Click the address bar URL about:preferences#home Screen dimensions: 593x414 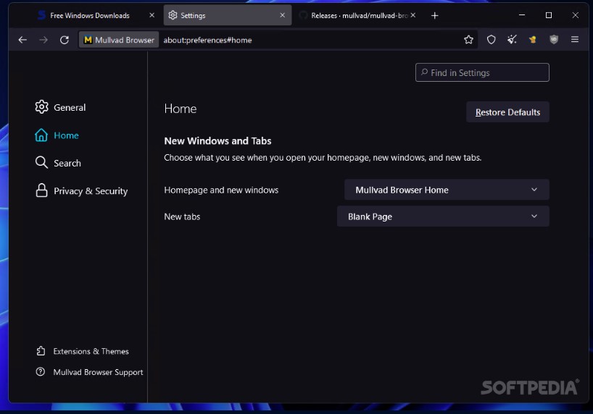click(207, 40)
